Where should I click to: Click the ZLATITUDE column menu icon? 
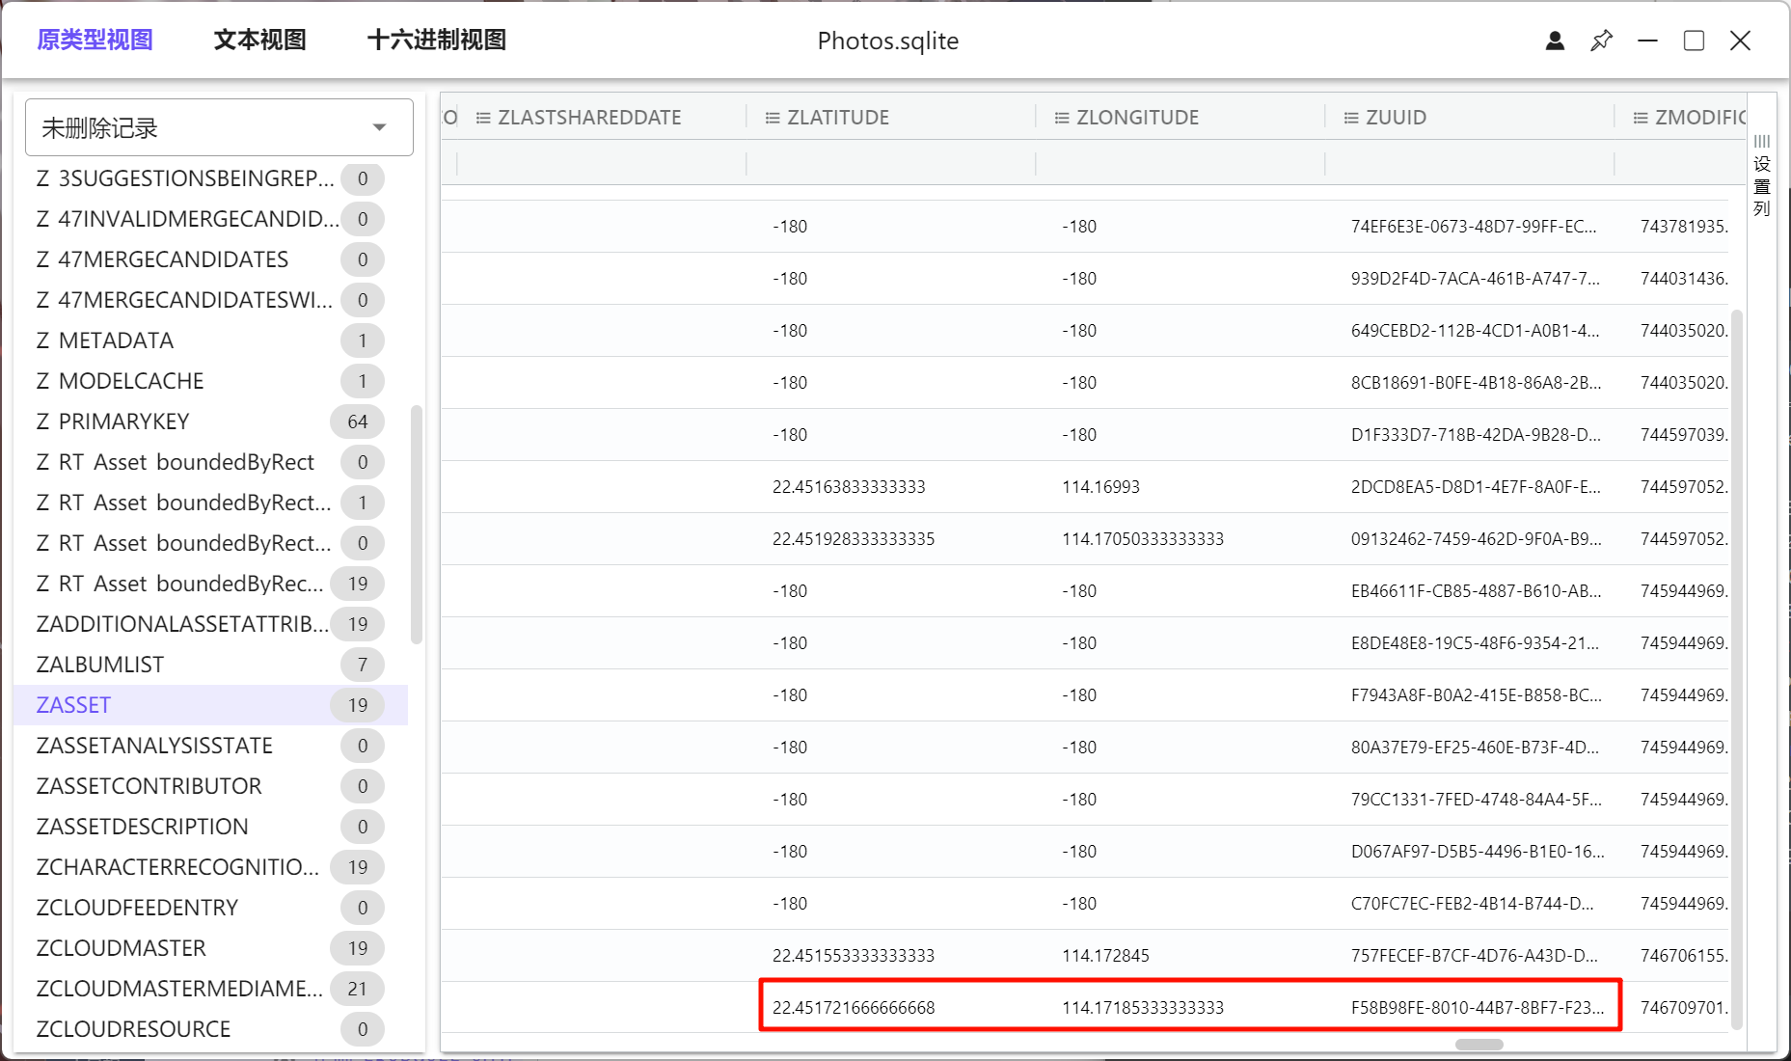coord(772,118)
